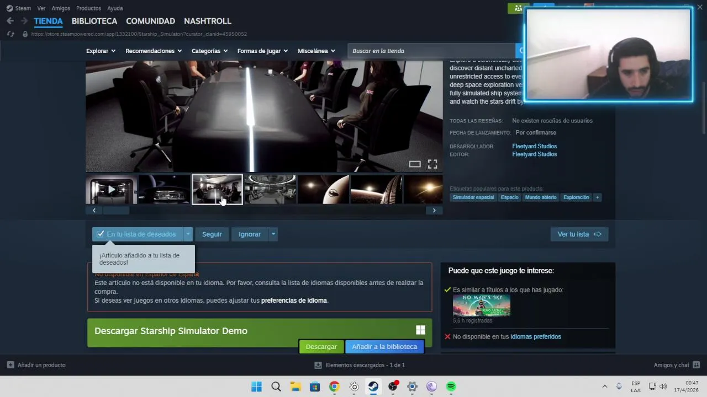Open the Productos menu
Screen dimensions: 707x397
pos(88,8)
